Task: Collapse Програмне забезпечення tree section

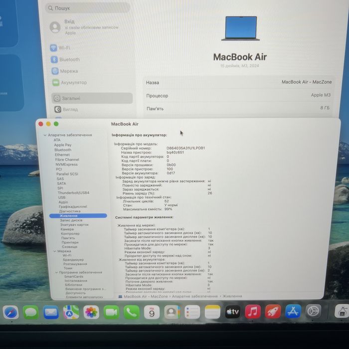Action: (56, 272)
